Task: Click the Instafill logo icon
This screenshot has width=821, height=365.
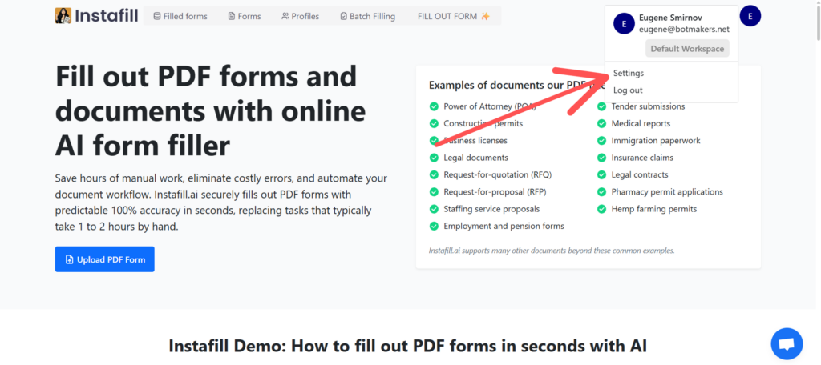Action: [63, 16]
